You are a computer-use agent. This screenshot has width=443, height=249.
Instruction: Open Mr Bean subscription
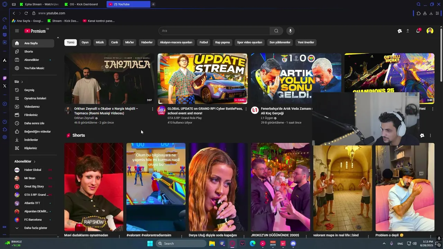(33, 178)
